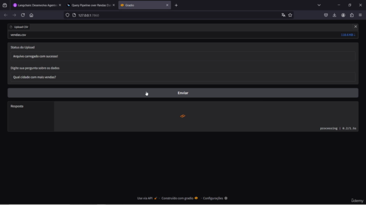Close the Gradio tab
Viewport: 366px width, 205px height.
(x=167, y=5)
